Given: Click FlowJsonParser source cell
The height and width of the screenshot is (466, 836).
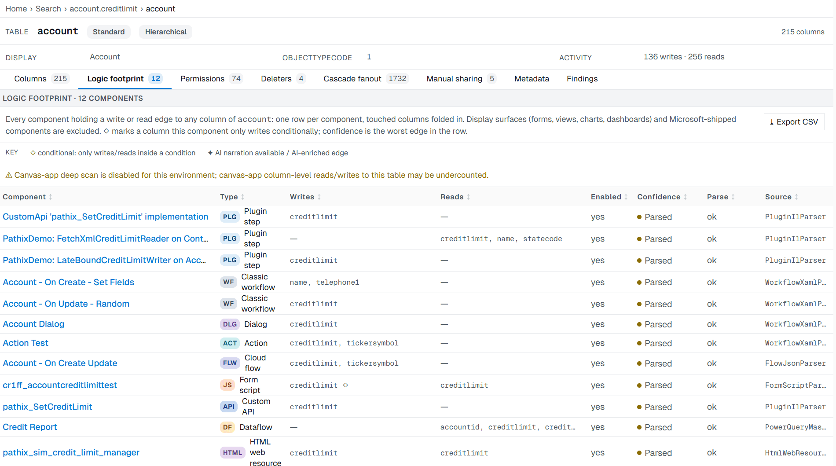Looking at the screenshot, I should pyautogui.click(x=795, y=363).
